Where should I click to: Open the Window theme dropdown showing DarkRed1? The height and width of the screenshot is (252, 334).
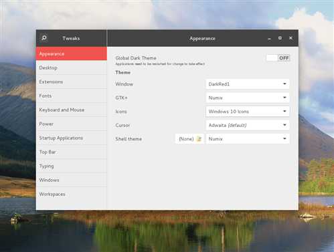[x=248, y=84]
